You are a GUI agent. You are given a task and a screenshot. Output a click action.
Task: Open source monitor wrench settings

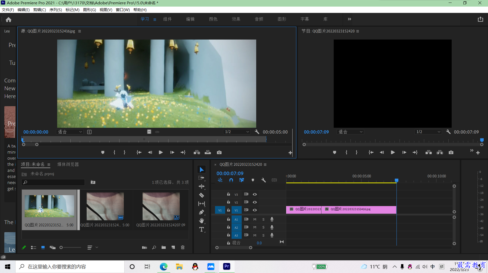tap(257, 132)
